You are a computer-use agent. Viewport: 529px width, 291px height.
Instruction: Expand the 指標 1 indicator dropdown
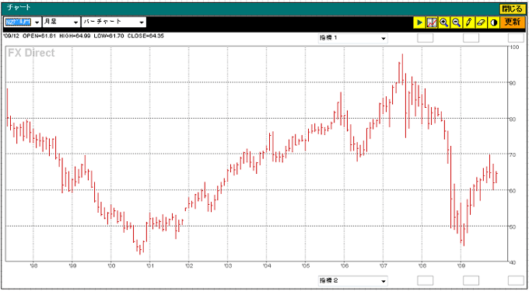pyautogui.click(x=353, y=38)
